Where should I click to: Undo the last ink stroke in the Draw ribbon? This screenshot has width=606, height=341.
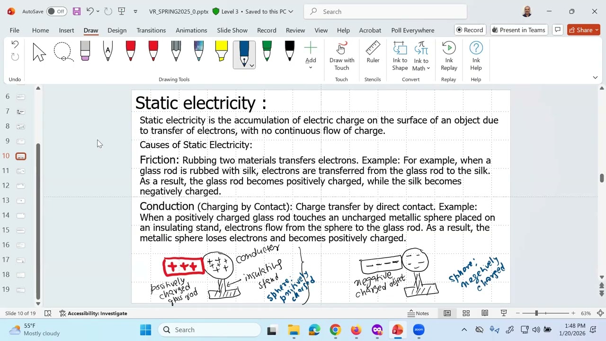point(15,45)
